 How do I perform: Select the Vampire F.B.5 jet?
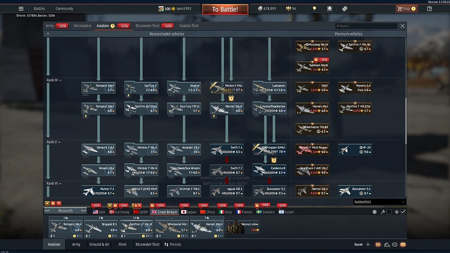point(99,149)
